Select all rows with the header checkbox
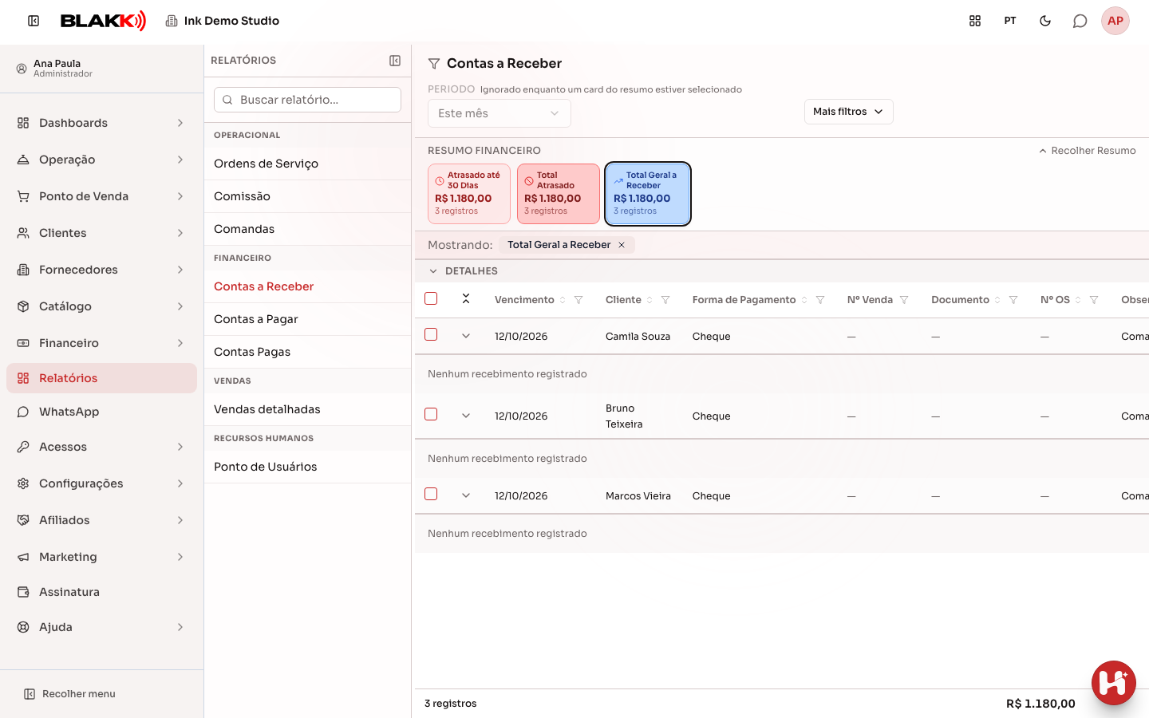Screen dimensions: 1149x718 pos(431,298)
